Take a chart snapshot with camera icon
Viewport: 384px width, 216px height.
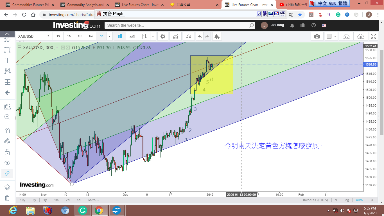(317, 36)
